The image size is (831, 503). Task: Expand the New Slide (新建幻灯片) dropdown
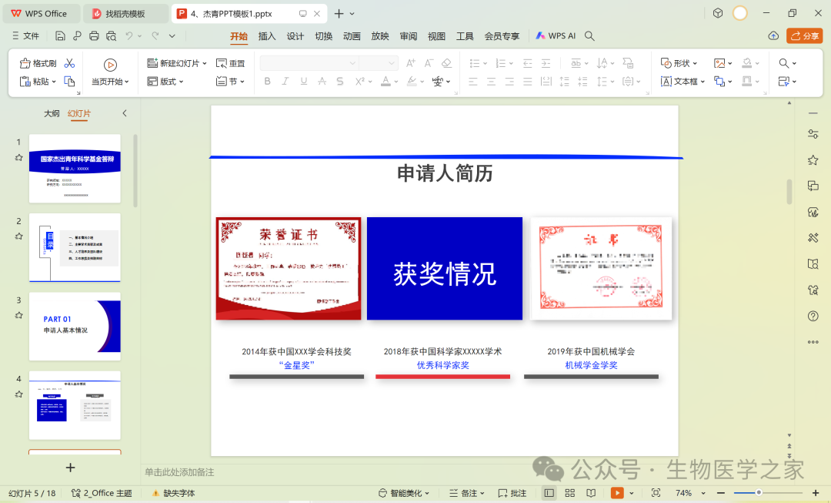[205, 63]
